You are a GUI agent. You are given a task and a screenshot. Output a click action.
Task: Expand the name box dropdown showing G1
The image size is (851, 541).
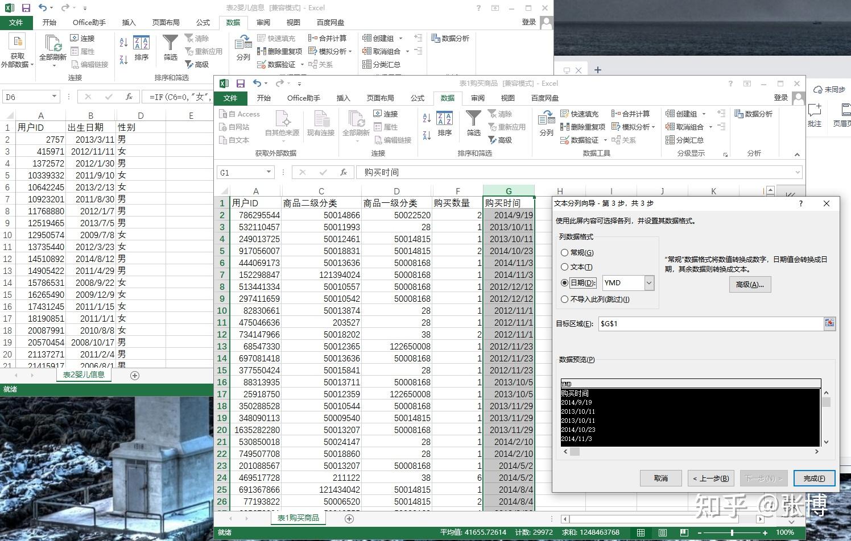[x=268, y=172]
